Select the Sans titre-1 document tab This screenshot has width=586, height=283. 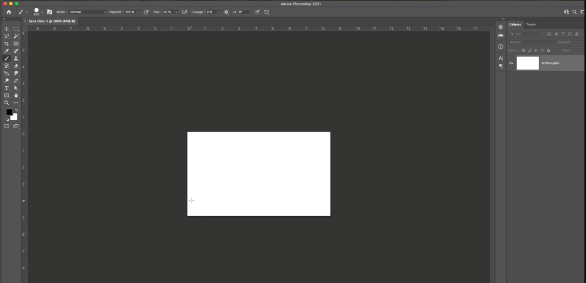coord(52,21)
